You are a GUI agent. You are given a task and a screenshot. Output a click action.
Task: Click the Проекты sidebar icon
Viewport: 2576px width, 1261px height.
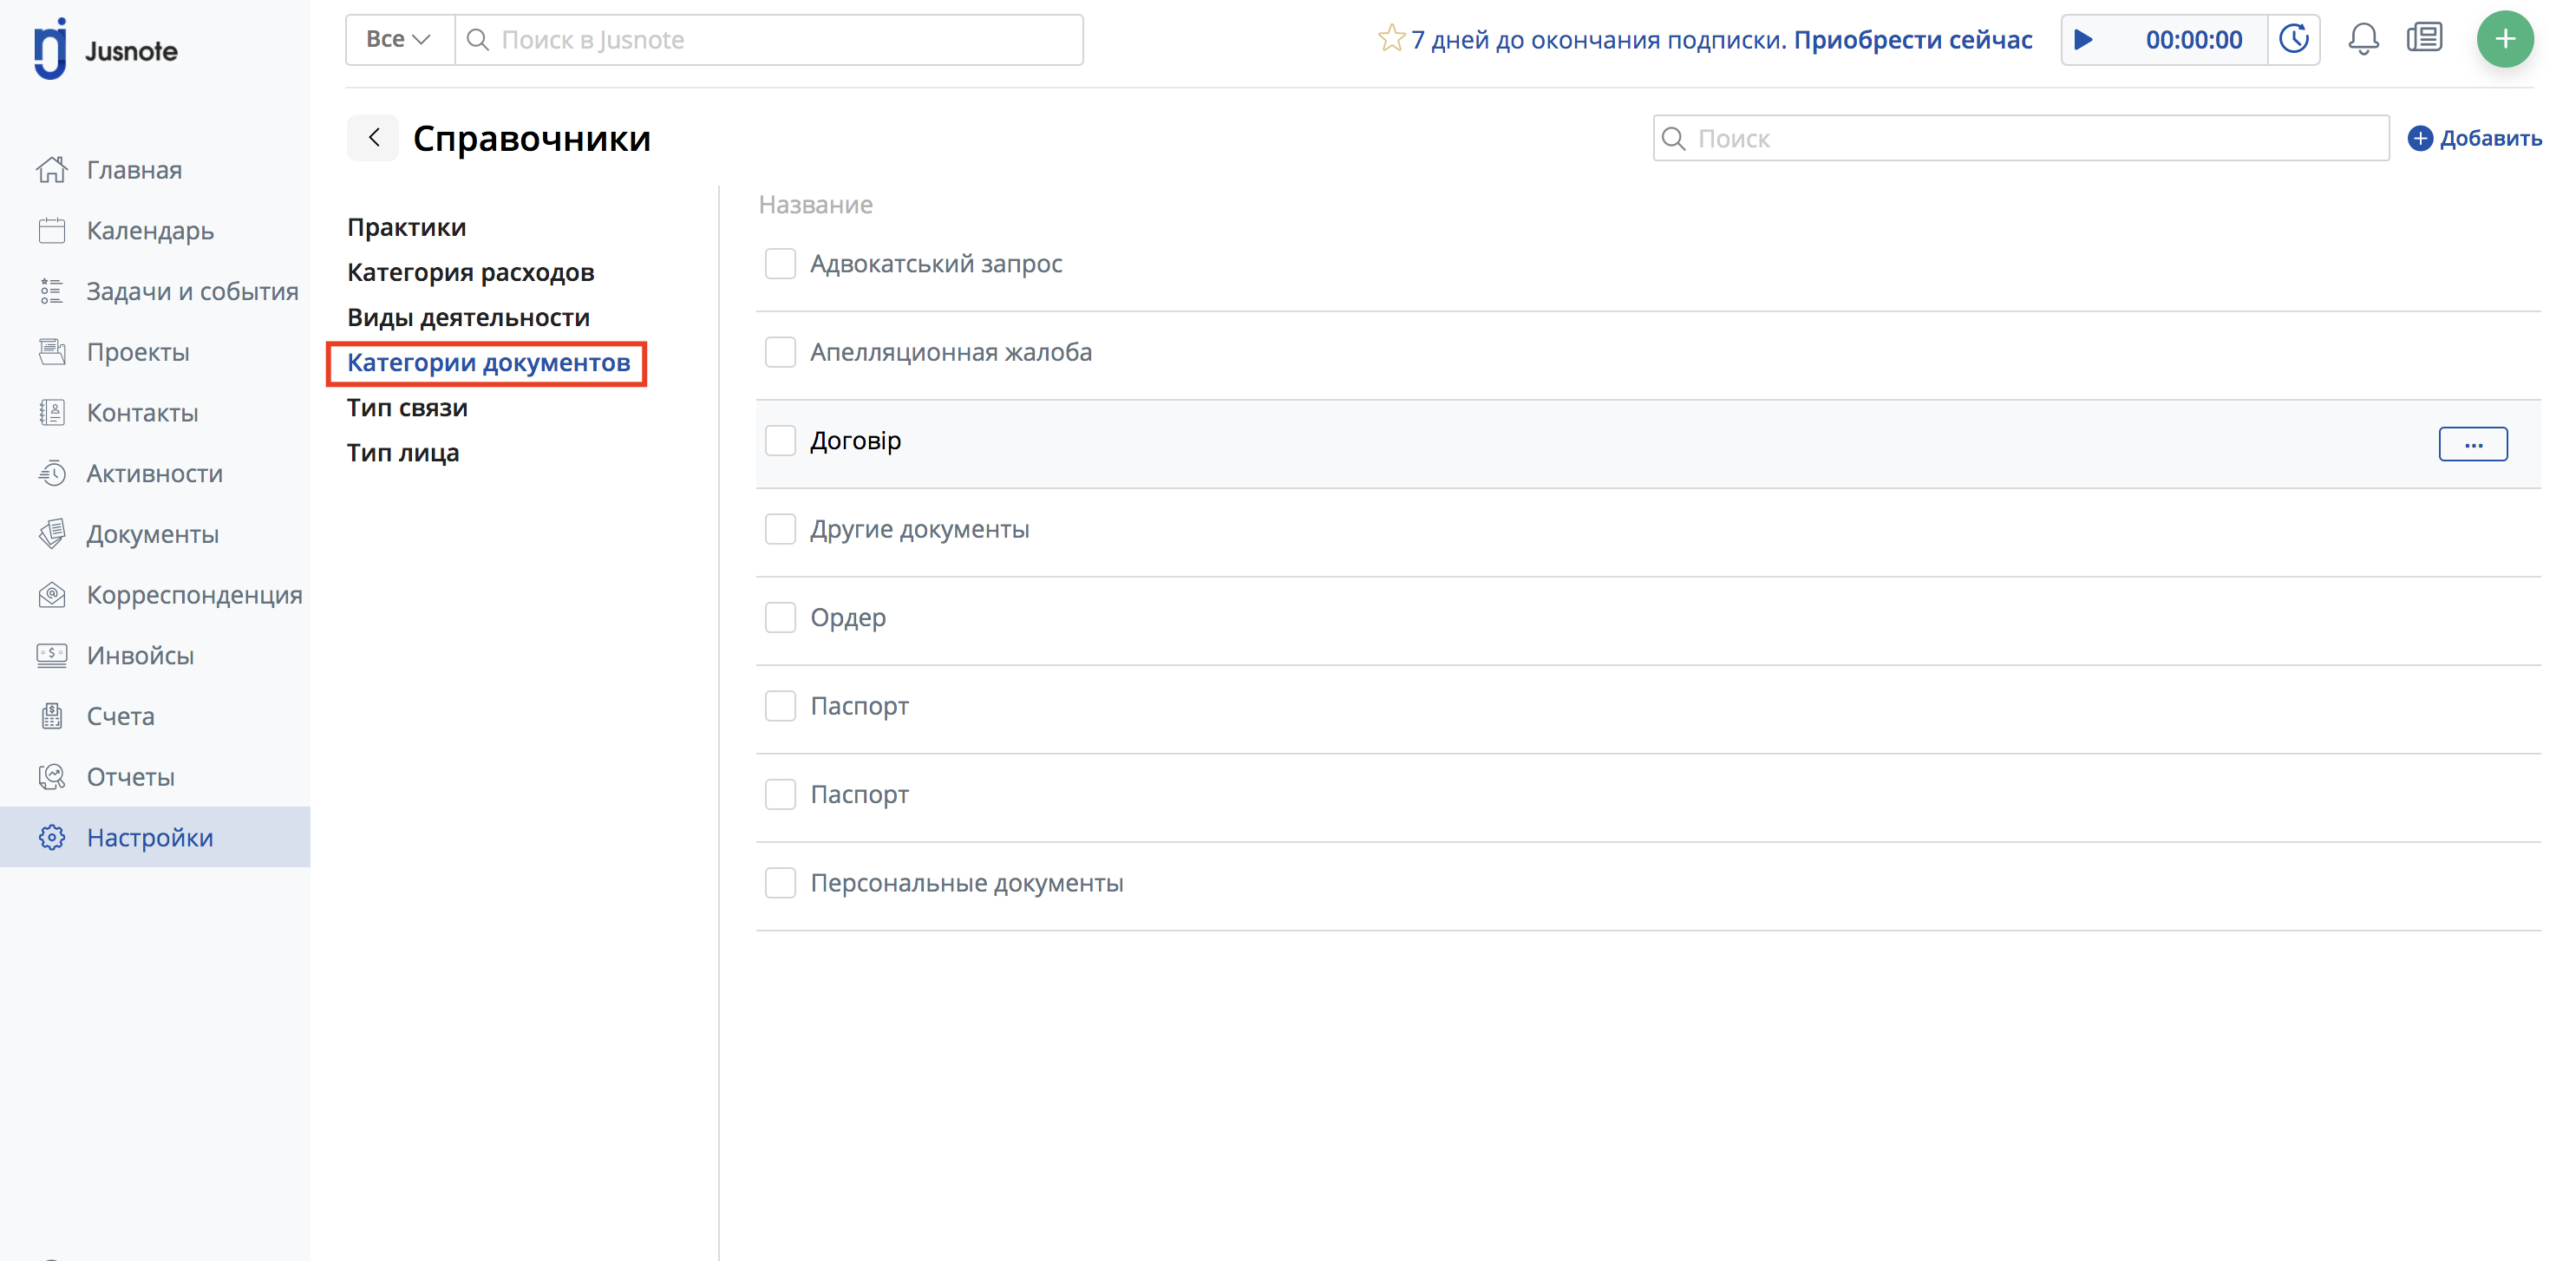click(52, 352)
